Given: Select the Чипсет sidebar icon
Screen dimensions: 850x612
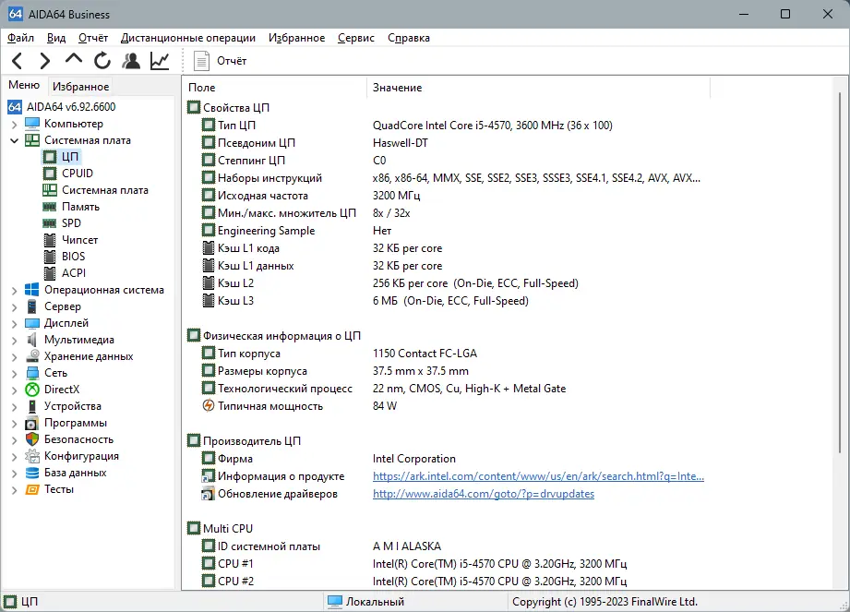Looking at the screenshot, I should coord(52,239).
